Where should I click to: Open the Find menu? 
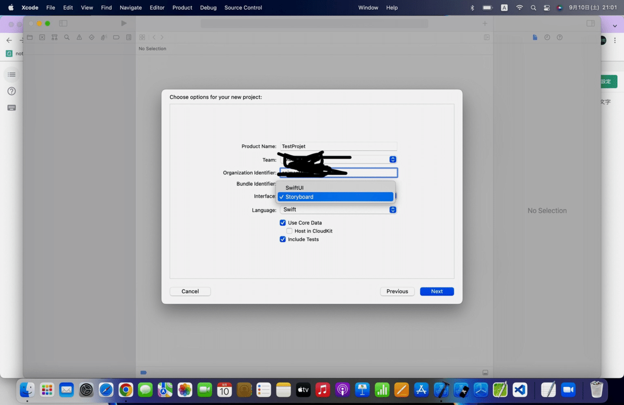coord(107,8)
